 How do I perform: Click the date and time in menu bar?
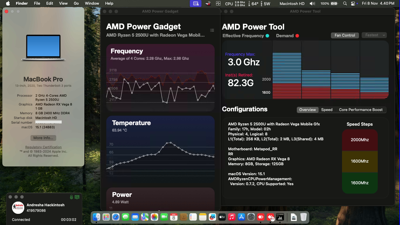(378, 4)
